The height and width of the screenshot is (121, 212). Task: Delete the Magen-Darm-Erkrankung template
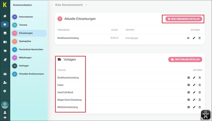coord(200,100)
